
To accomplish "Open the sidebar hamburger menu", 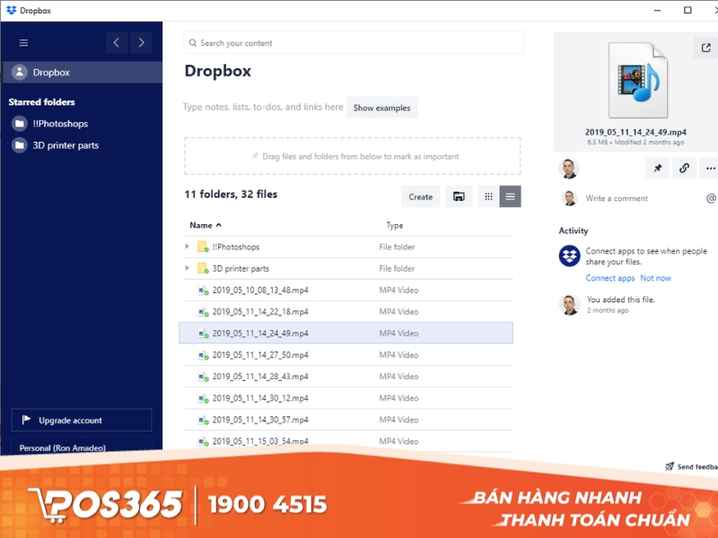I will 23,42.
